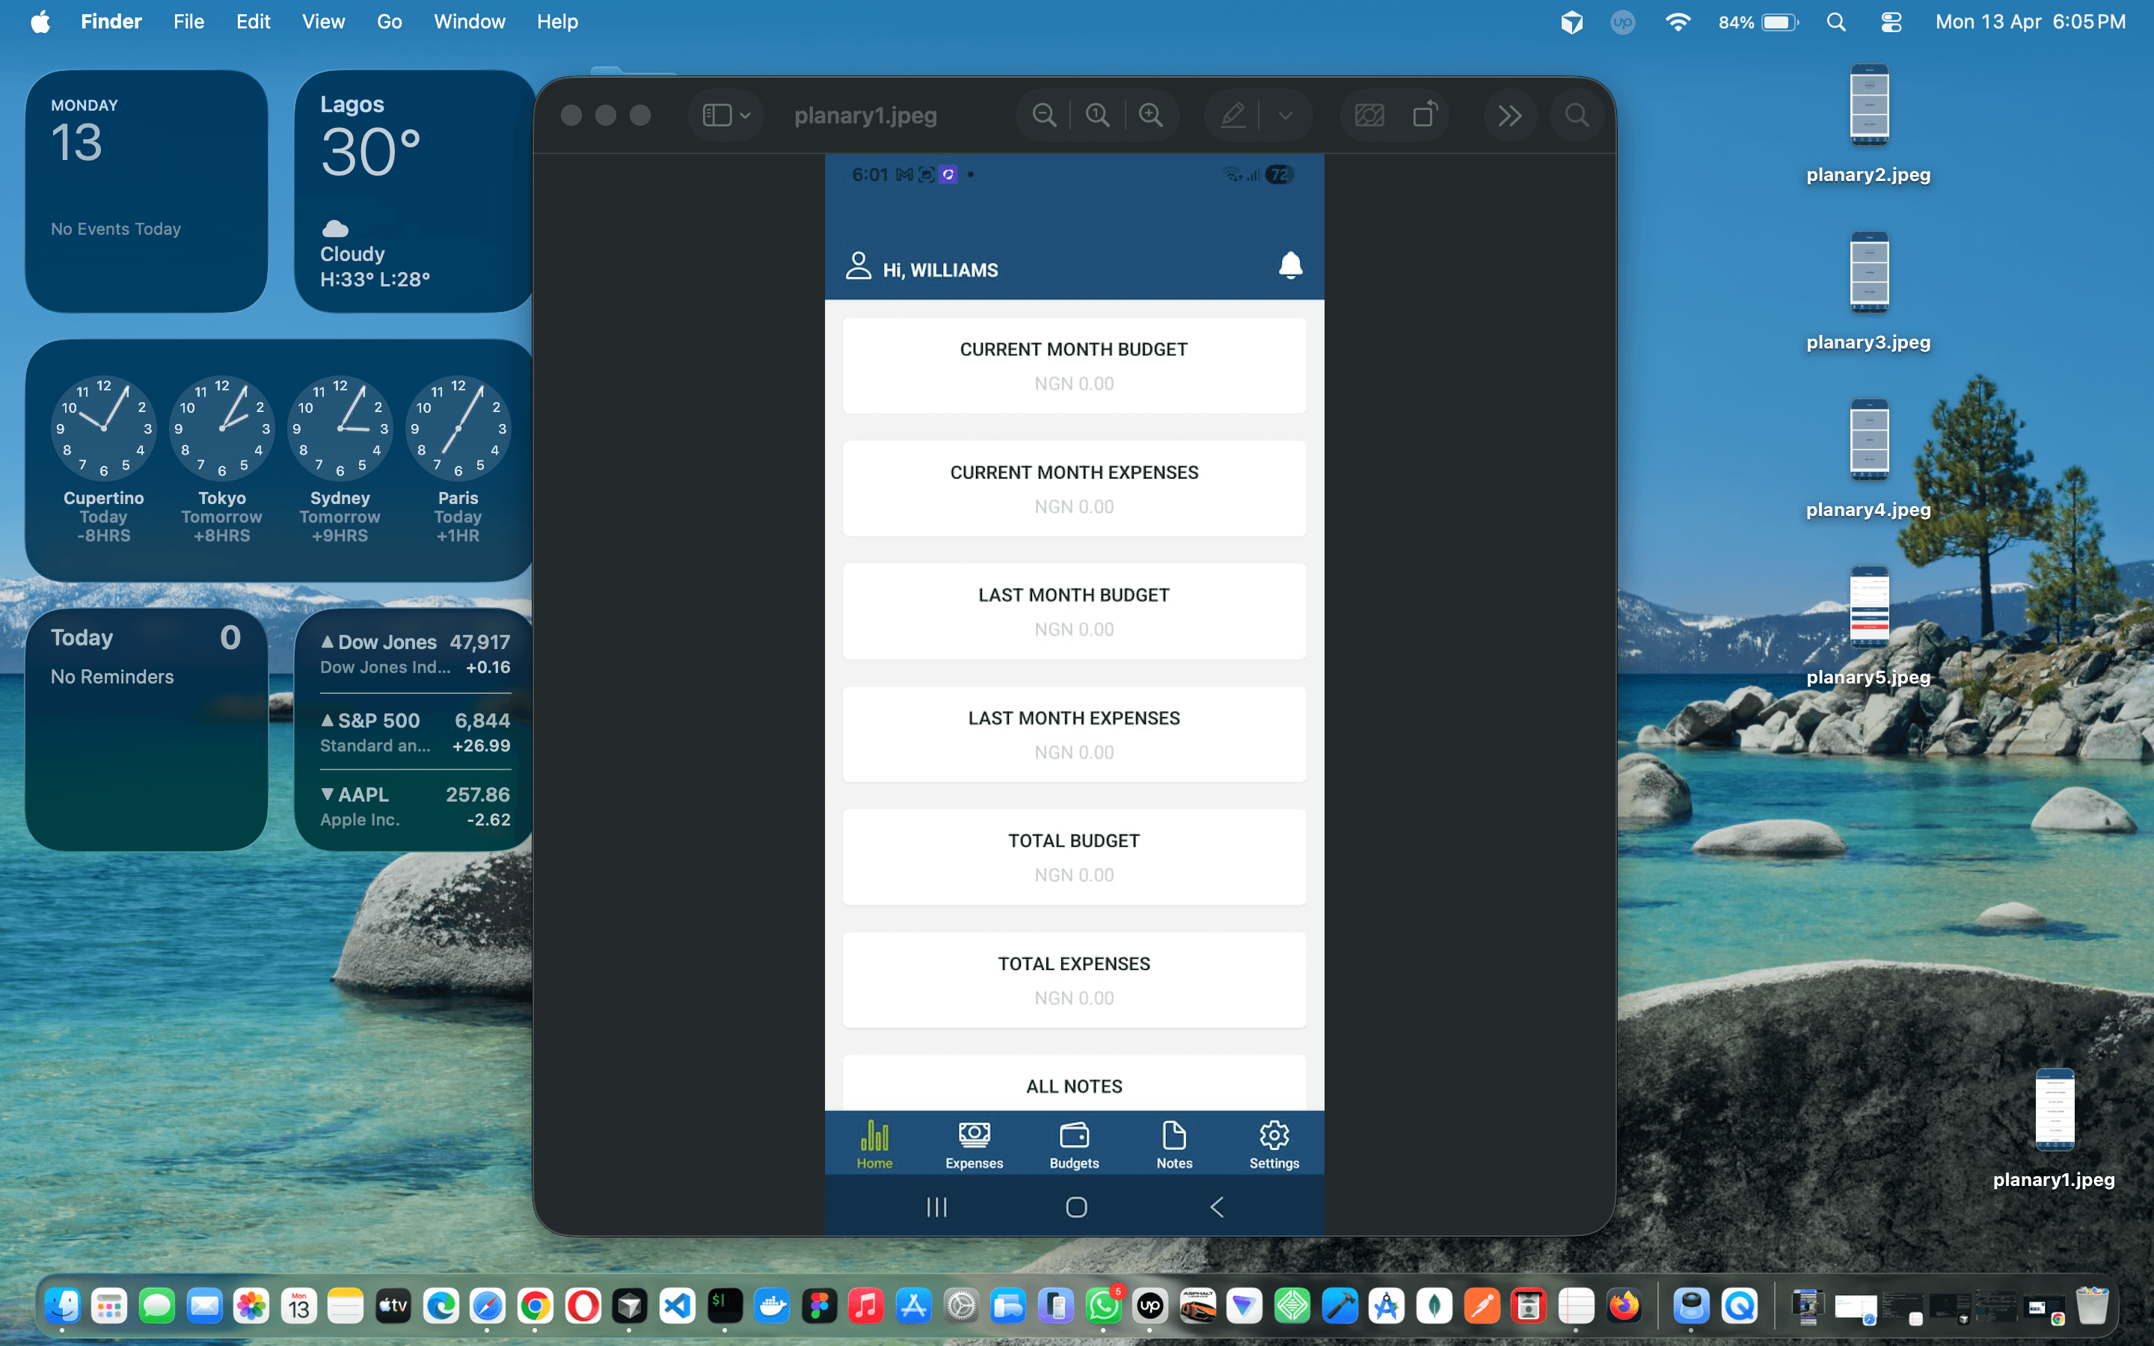
Task: Open the image adjust icon in Preview toolbar
Action: click(1369, 114)
